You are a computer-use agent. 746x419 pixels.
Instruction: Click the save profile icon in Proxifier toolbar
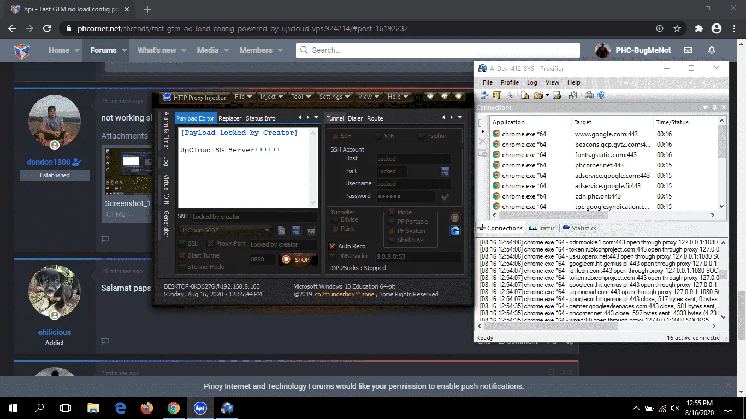tap(556, 95)
